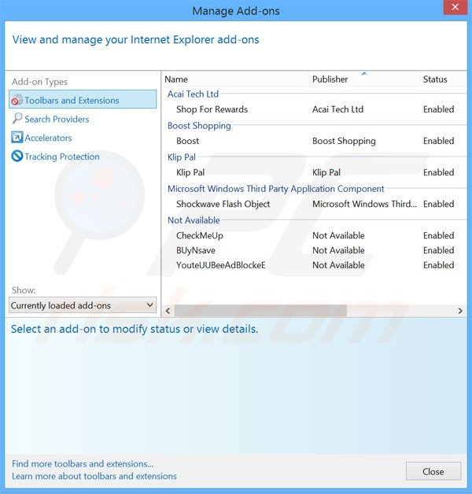The image size is (472, 494).
Task: Click Not Available publisher of YouteUUBeeAdBlockeE
Action: 338,265
